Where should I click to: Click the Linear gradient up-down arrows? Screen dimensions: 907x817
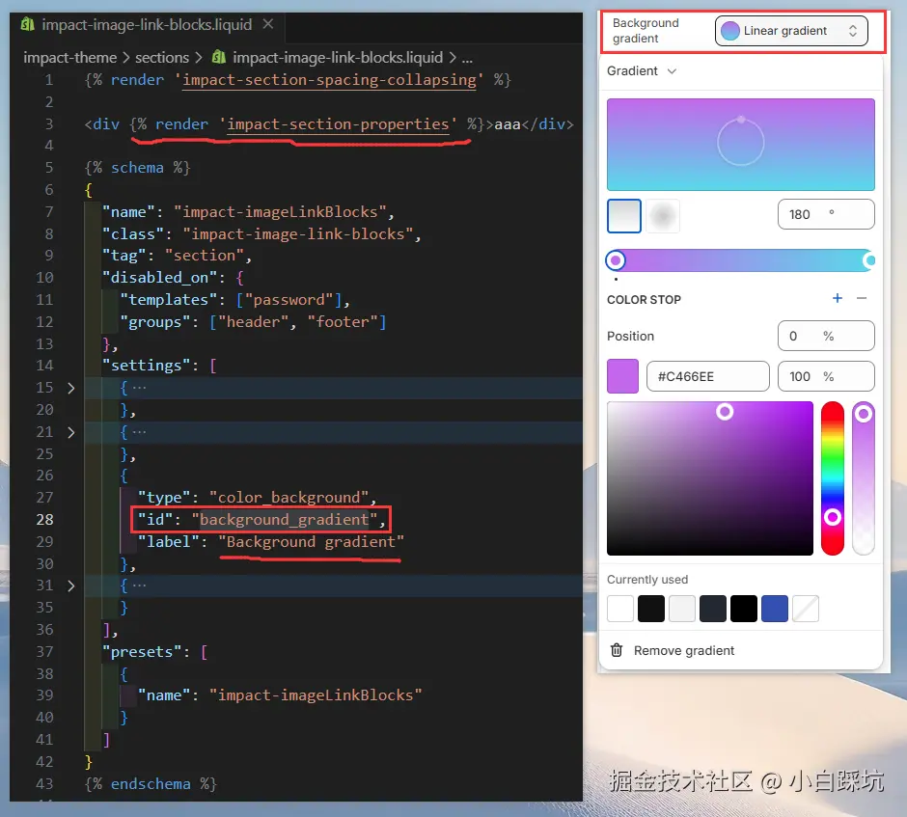click(853, 31)
